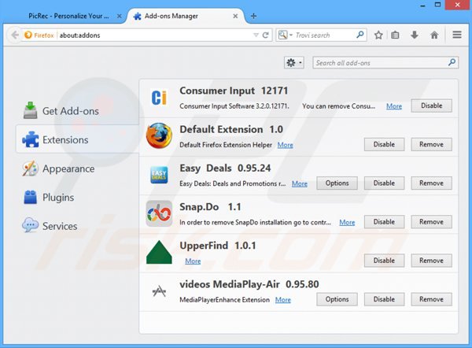Remove the UpperFind extension
The image size is (472, 348).
[x=431, y=261]
